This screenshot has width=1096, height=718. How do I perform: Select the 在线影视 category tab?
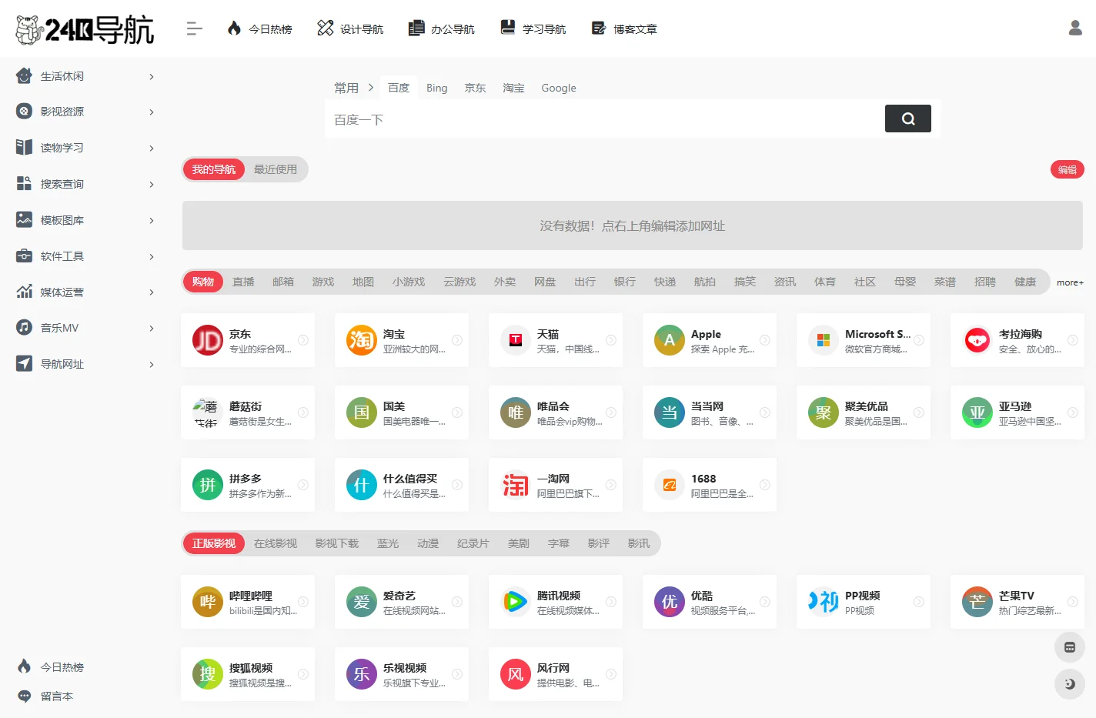click(276, 543)
